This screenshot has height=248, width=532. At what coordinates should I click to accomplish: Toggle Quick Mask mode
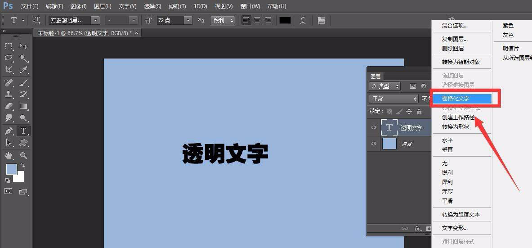pos(9,191)
